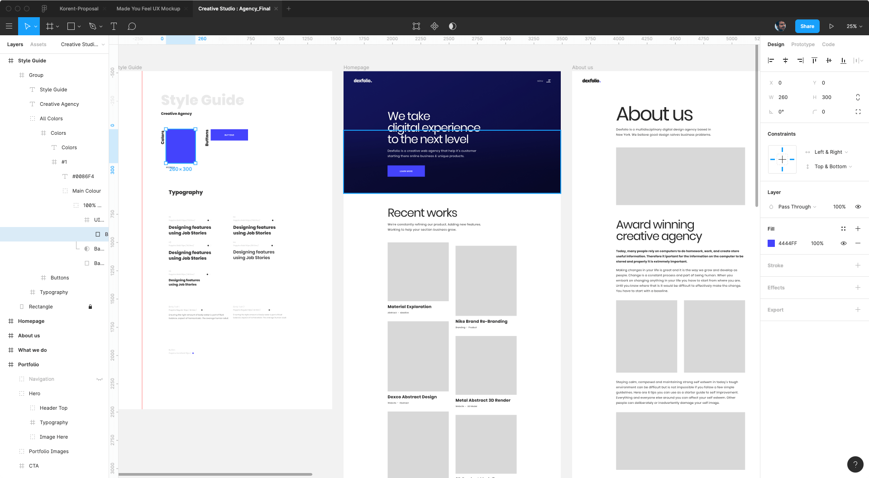Viewport: 869px width, 478px height.
Task: Click the half-filled circle mask icon in toolbar
Action: tap(453, 26)
